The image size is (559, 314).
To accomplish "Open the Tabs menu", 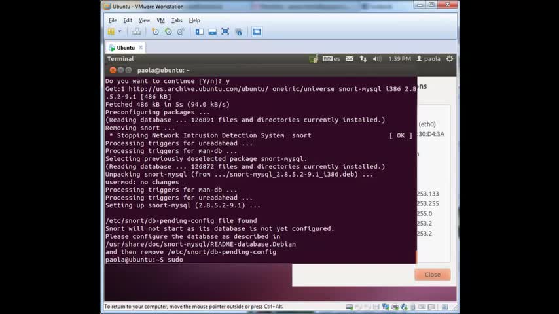I will (177, 20).
